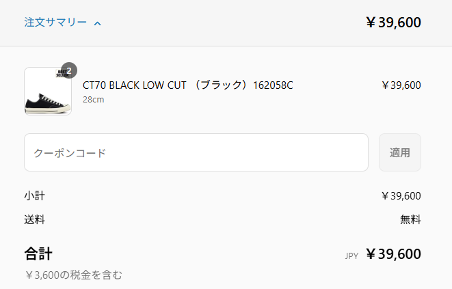This screenshot has height=289, width=452.
Task: Click the 小計 subtotal label
Action: (35, 196)
